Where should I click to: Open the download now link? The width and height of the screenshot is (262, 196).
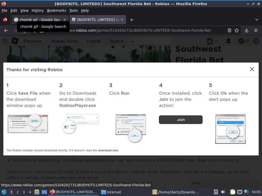pyautogui.click(x=108, y=150)
